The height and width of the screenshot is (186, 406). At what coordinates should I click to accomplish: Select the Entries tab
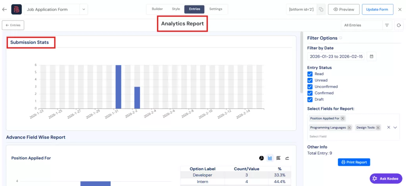pyautogui.click(x=194, y=9)
